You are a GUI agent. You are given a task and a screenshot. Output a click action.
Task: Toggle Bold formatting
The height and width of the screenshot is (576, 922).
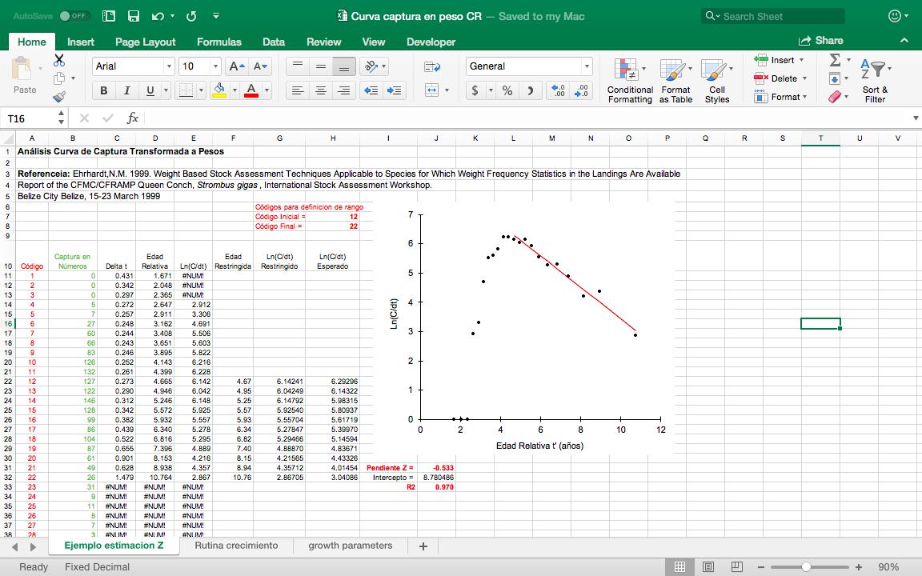[x=103, y=91]
